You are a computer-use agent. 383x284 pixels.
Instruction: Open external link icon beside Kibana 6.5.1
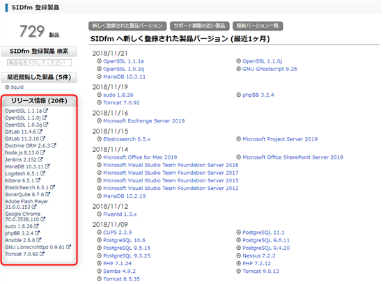pos(38,180)
